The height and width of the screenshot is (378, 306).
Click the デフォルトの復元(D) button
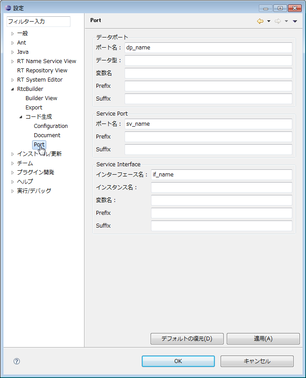pyautogui.click(x=187, y=339)
